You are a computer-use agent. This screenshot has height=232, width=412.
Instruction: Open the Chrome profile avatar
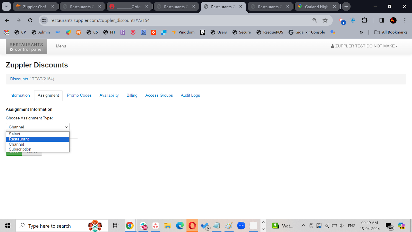[393, 20]
